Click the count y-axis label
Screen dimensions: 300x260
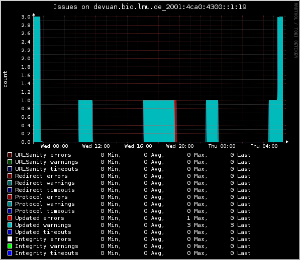click(5, 79)
